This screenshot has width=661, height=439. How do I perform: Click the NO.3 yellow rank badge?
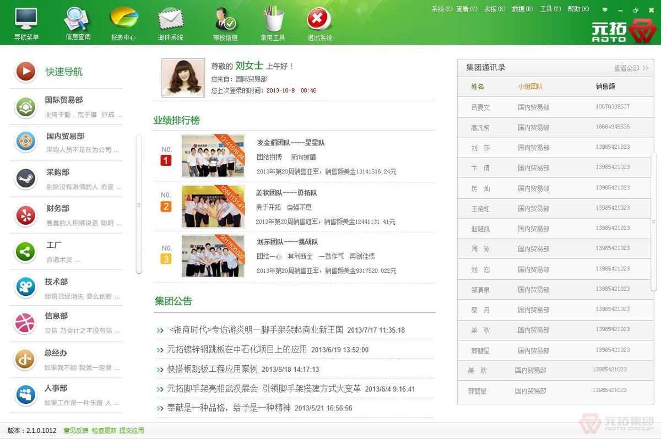point(166,259)
